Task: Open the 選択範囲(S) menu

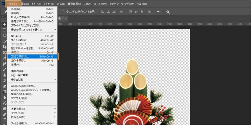Action: [74, 4]
